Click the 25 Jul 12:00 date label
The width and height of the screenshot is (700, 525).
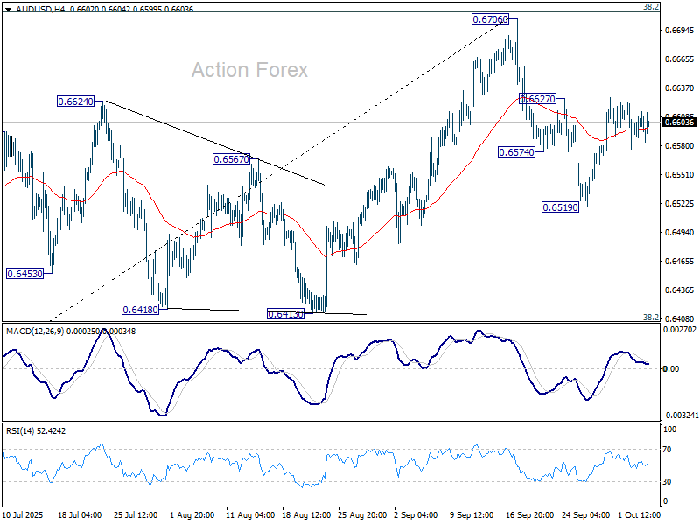tap(136, 514)
